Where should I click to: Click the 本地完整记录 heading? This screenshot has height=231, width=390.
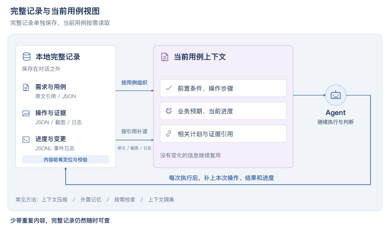[58, 57]
